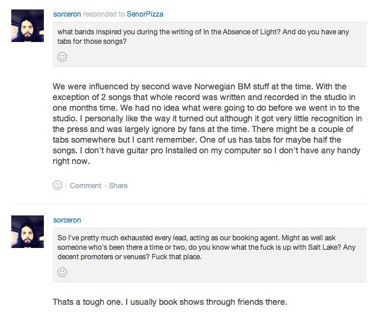368x319 pixels.
Task: Click the smiley icon under the tabs question
Action: coord(62,57)
